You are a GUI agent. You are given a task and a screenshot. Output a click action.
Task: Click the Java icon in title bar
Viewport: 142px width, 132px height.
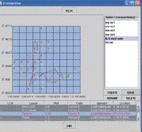coord(1,3)
